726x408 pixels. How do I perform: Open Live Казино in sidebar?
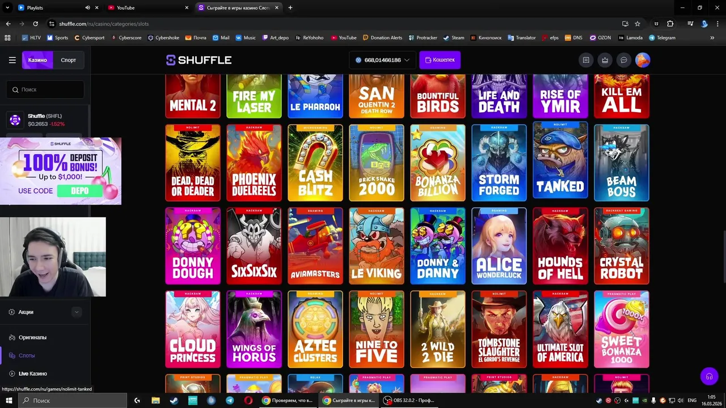pyautogui.click(x=32, y=373)
